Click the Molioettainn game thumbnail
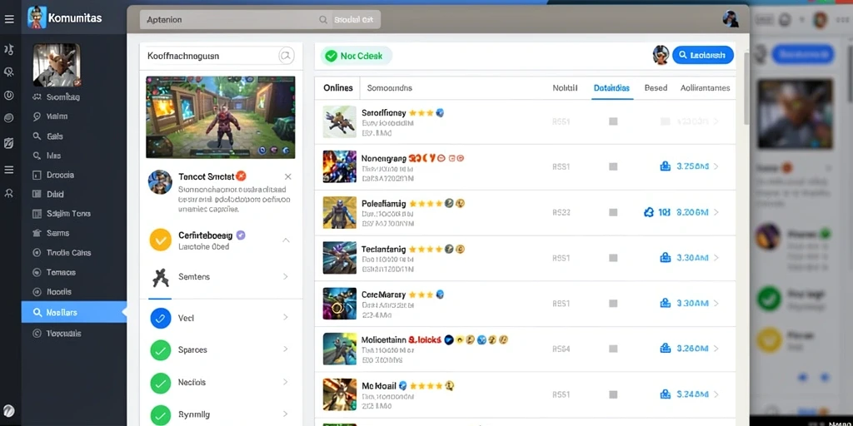Viewport: 853px width, 426px height. [x=340, y=349]
